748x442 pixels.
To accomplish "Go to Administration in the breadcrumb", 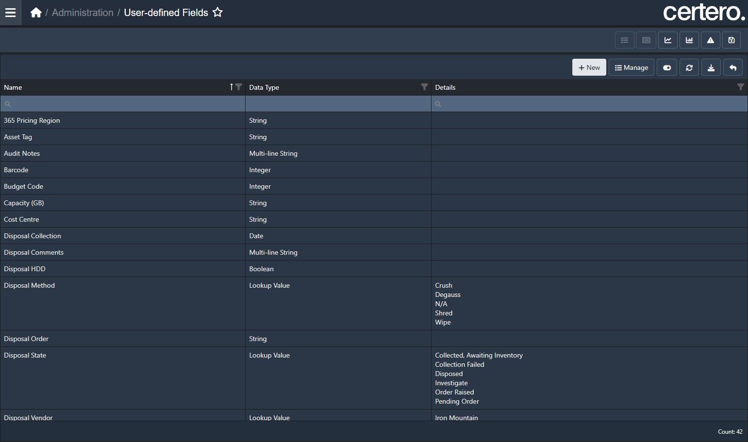I will [x=83, y=13].
